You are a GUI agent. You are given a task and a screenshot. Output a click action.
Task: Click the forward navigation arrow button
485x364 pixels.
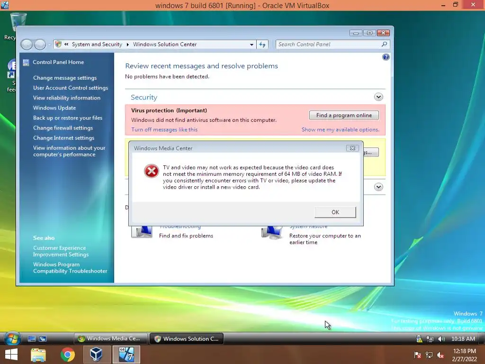tap(40, 45)
